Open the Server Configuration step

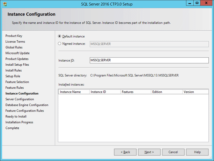pos(19,99)
